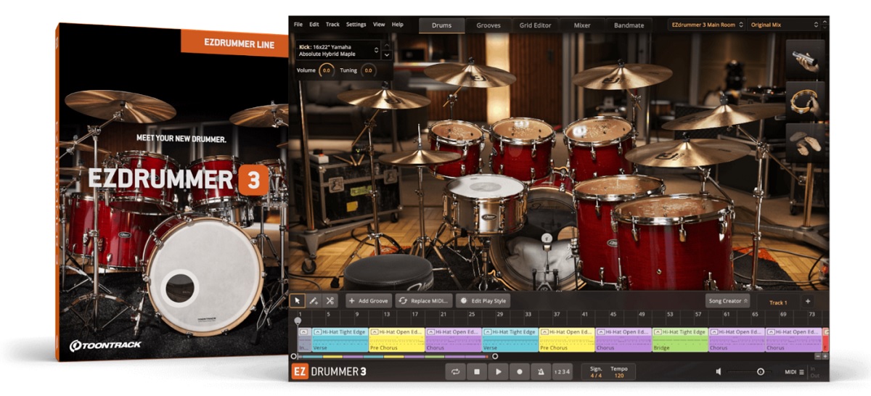Click the Add Groove button
Image resolution: width=871 pixels, height=396 pixels.
click(369, 301)
